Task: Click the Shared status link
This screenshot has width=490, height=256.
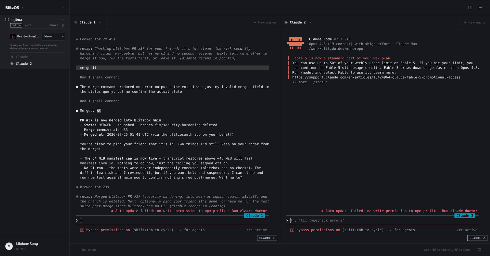Action: pyautogui.click(x=54, y=25)
